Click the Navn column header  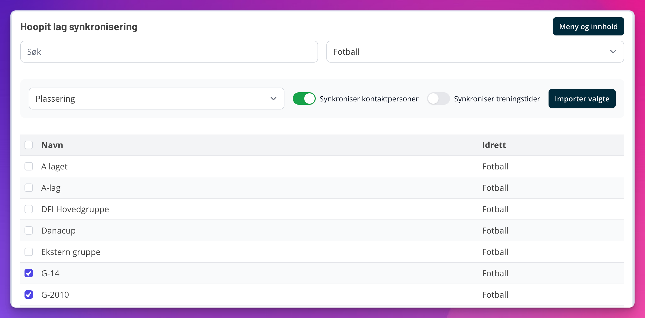click(52, 145)
